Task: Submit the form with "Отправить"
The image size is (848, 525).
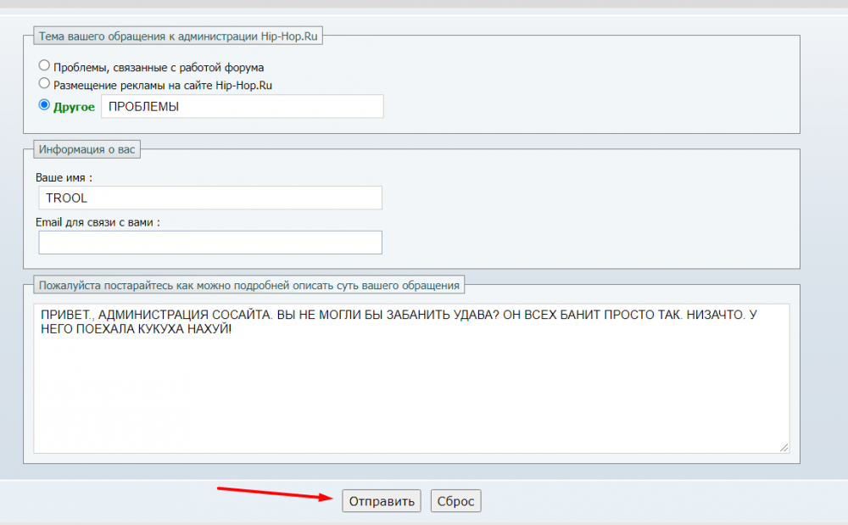Action: [x=382, y=501]
